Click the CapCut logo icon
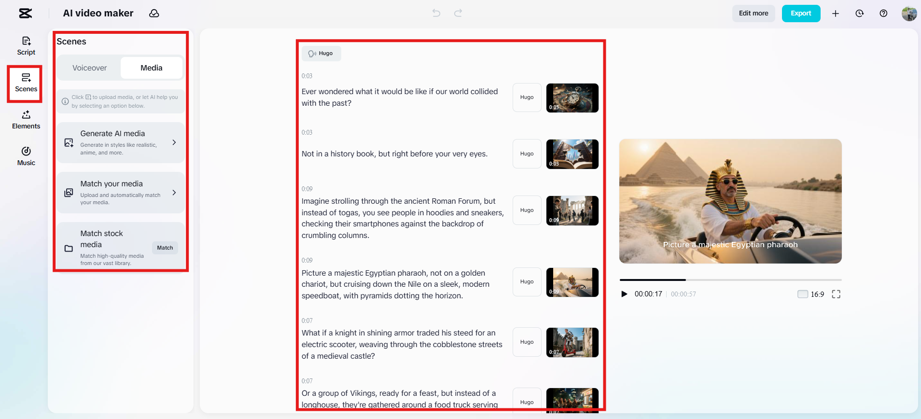This screenshot has height=419, width=921. (x=26, y=13)
